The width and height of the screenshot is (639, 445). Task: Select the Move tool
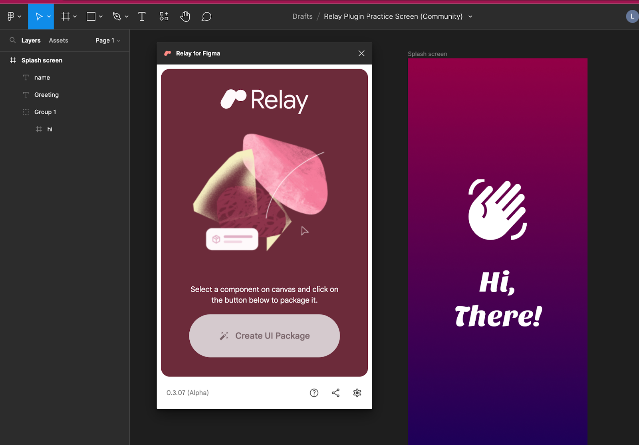pos(39,16)
